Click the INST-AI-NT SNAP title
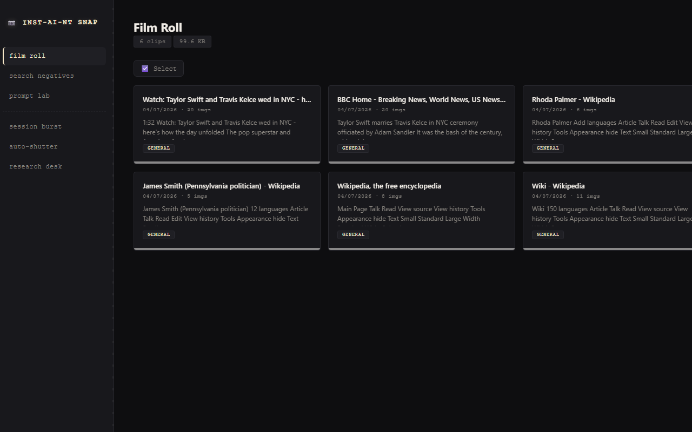This screenshot has height=432, width=692. (x=60, y=23)
